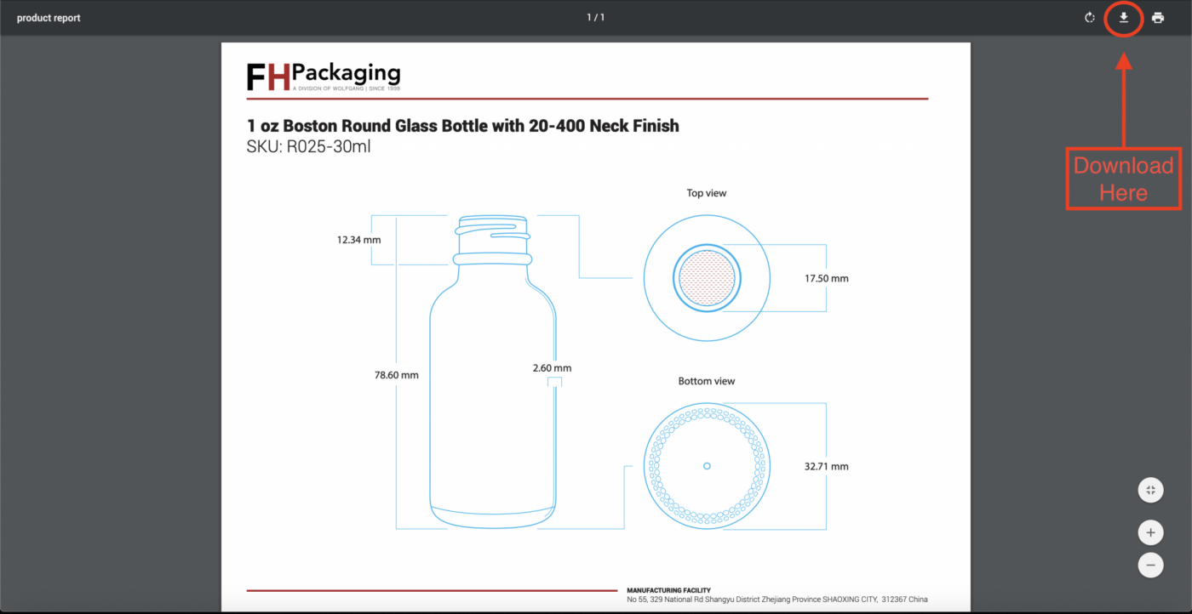This screenshot has height=614, width=1192.
Task: Select the '1 / 1' page indicator
Action: coord(595,16)
